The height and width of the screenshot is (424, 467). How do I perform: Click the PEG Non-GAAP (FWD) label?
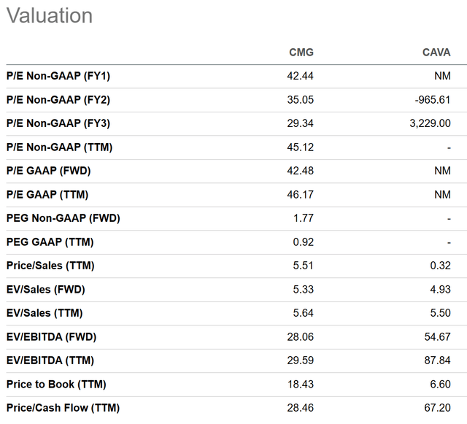click(x=63, y=218)
